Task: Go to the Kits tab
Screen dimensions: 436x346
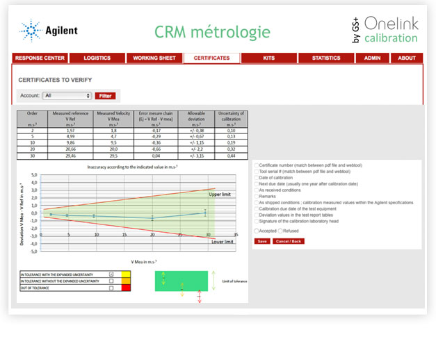Action: click(x=269, y=58)
